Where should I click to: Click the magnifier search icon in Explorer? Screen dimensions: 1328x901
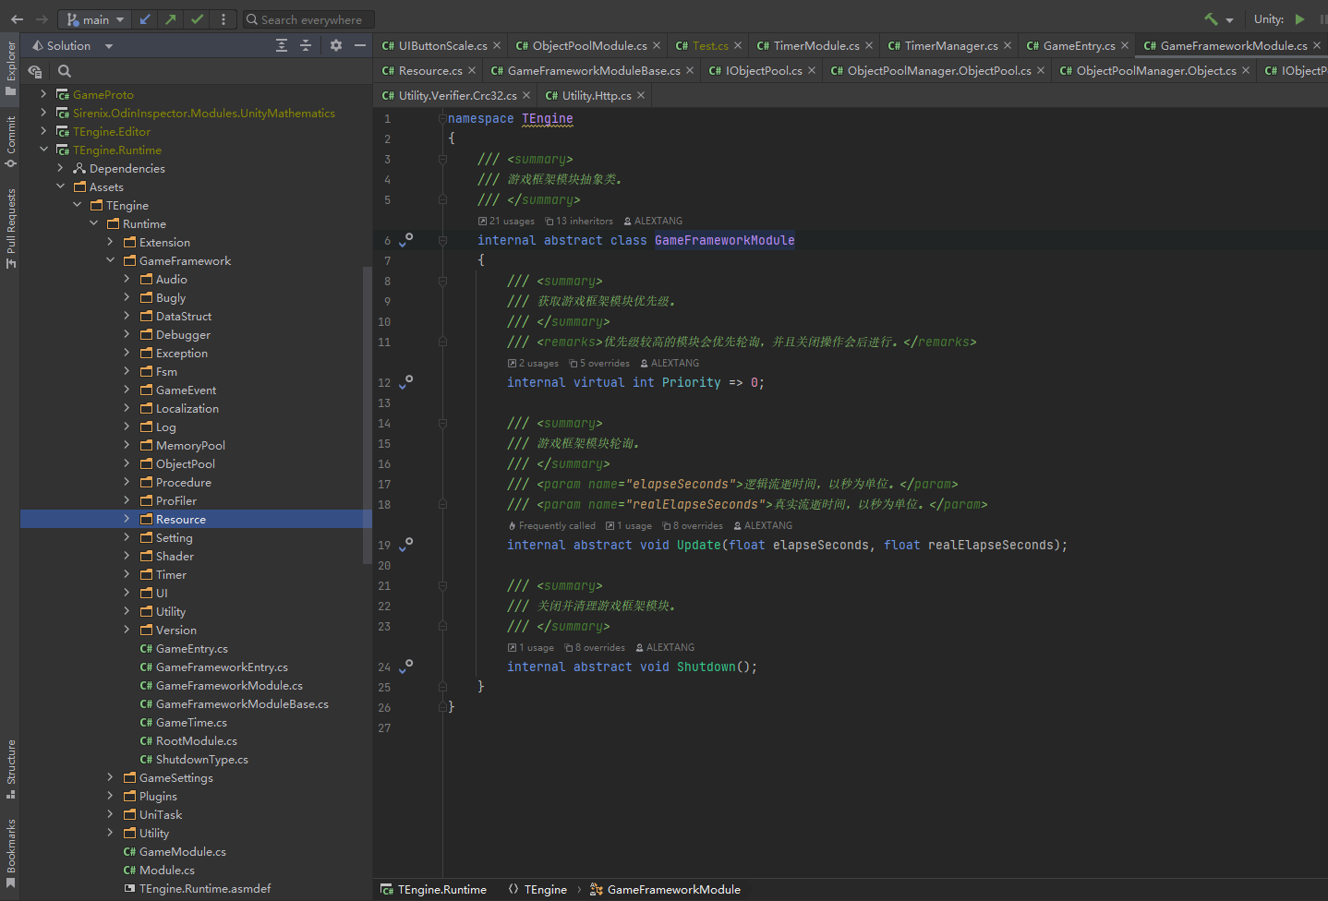click(65, 71)
